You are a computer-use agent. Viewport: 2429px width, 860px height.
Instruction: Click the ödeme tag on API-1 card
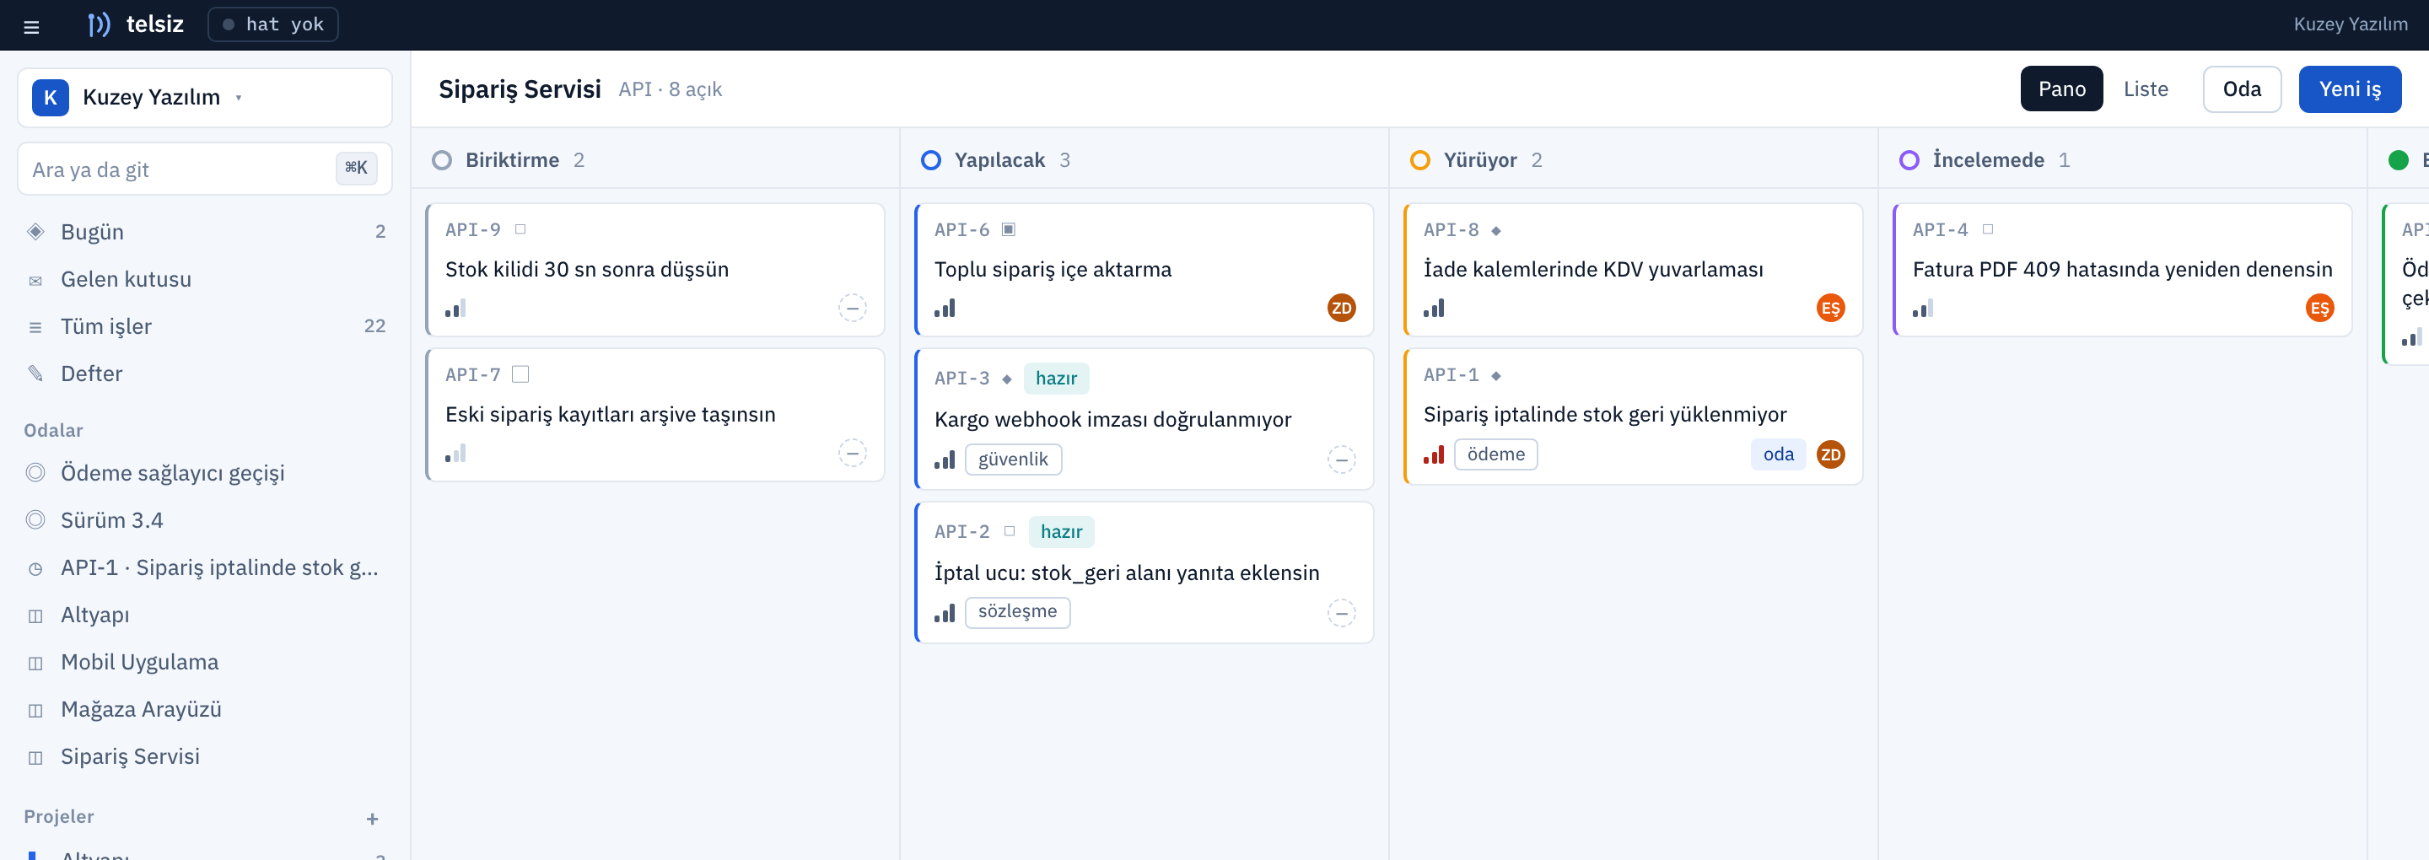(1495, 454)
